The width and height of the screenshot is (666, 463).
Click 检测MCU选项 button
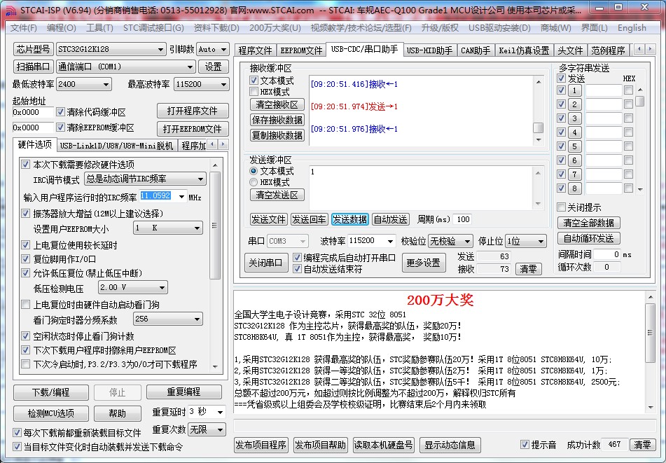(x=51, y=413)
